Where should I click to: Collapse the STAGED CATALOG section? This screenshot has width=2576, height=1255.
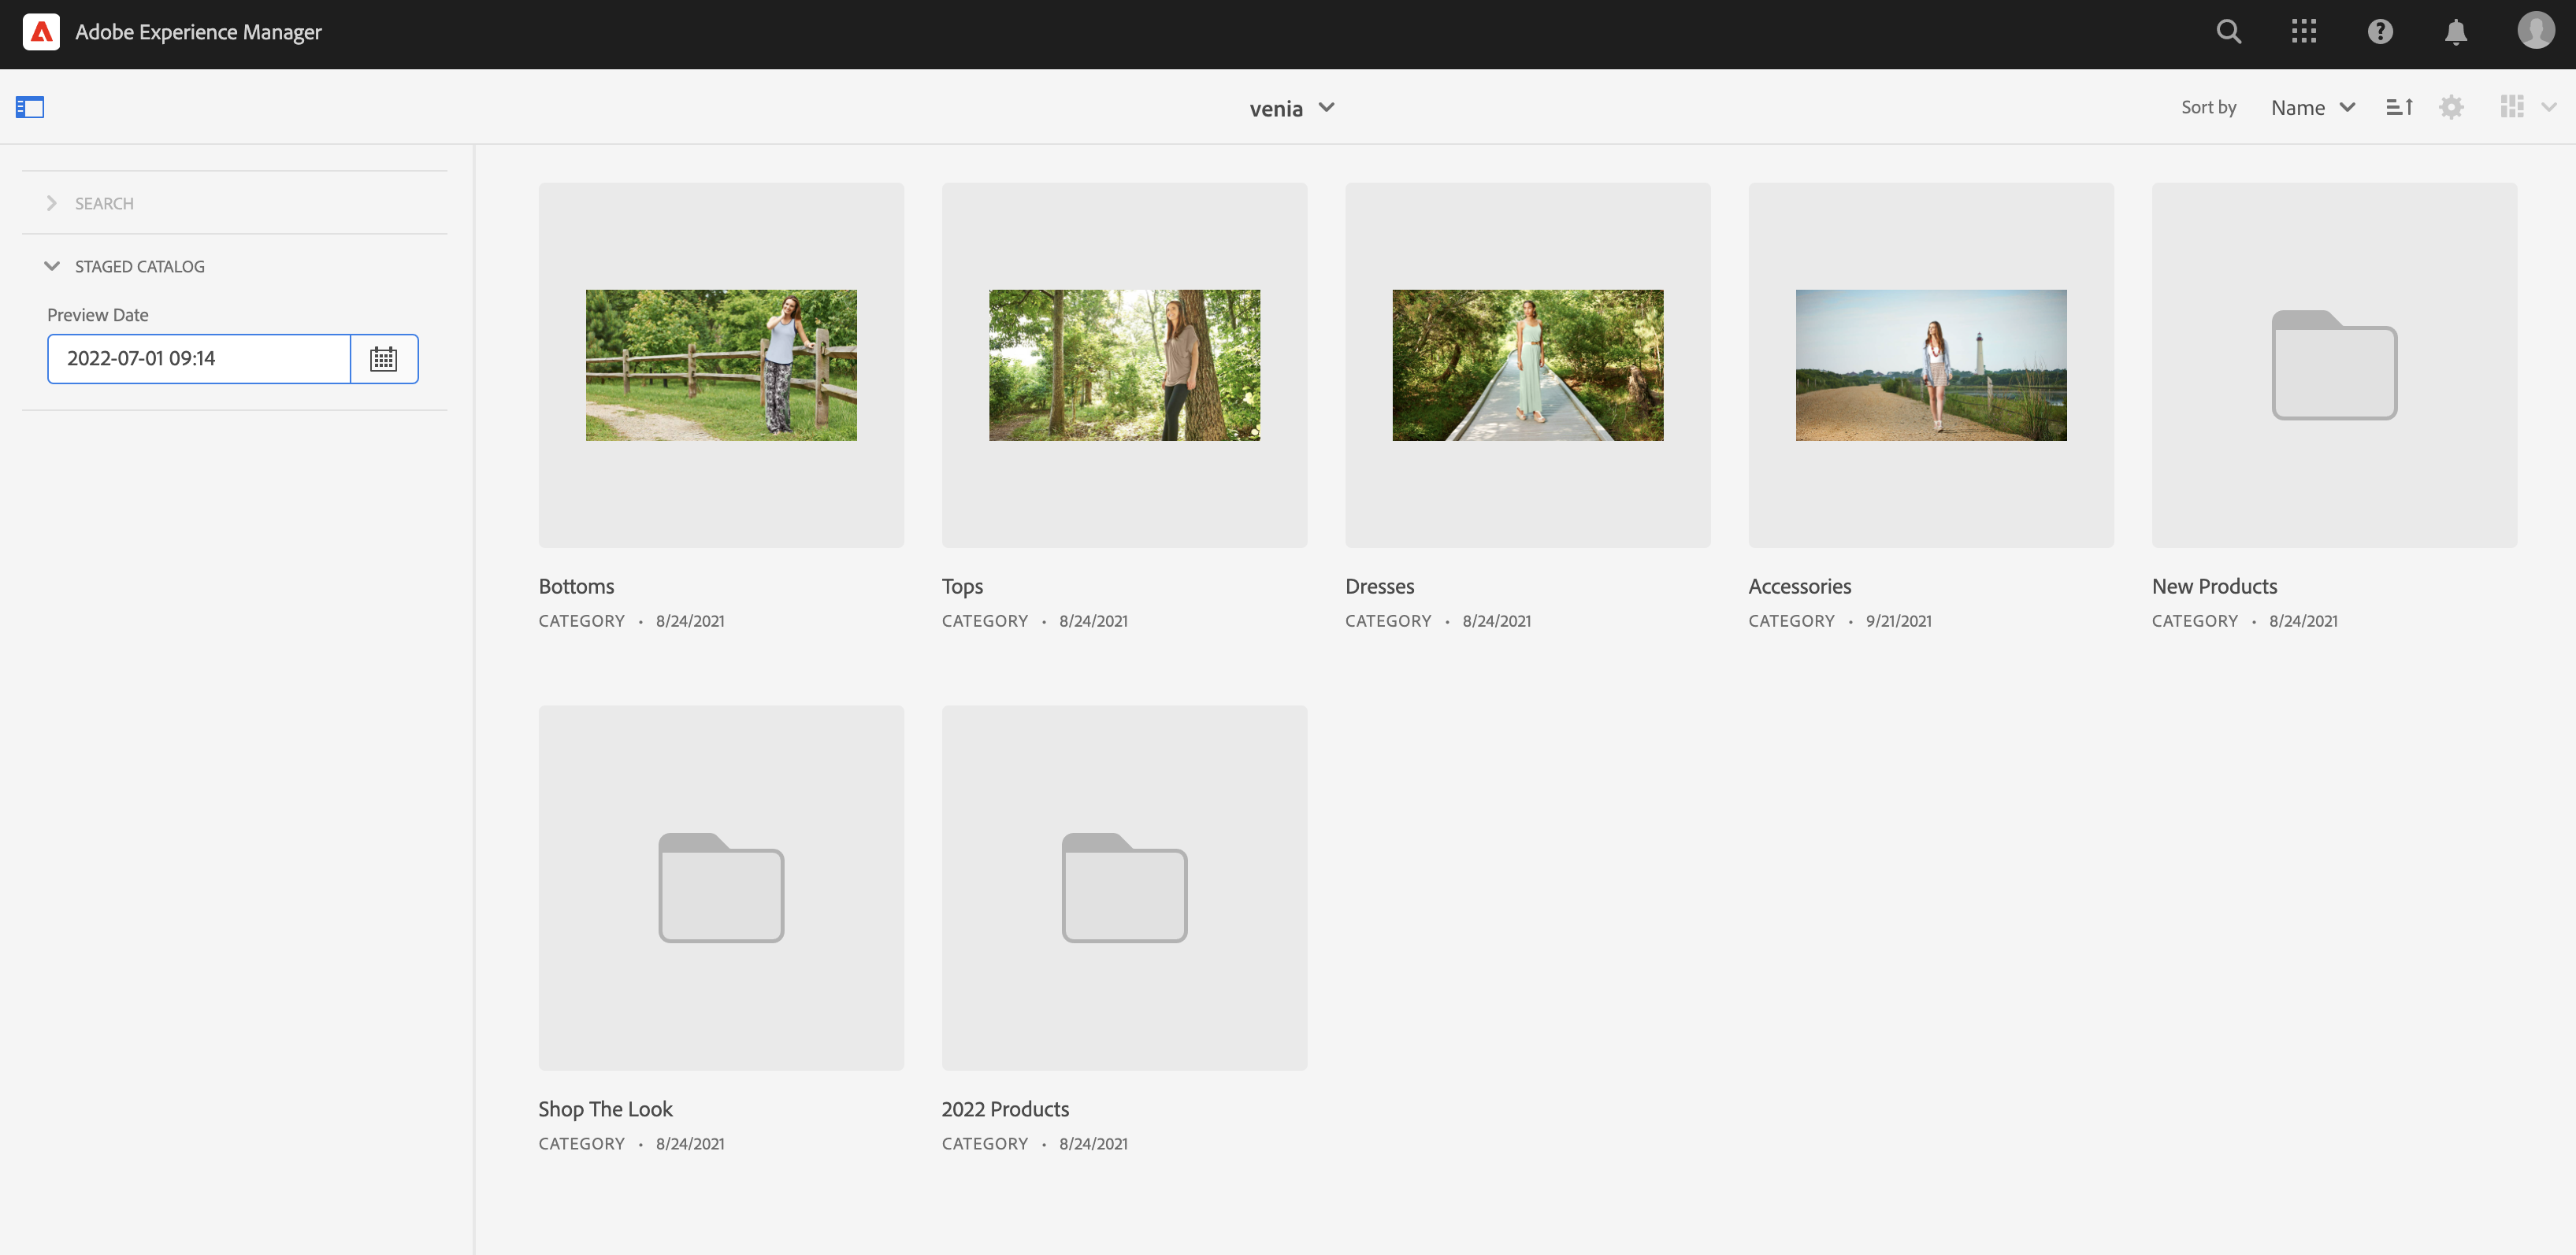tap(139, 267)
